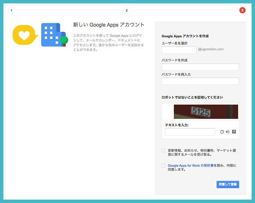Click the ロボットではないことを証明してください label
This screenshot has height=203, width=255.
pos(192,98)
